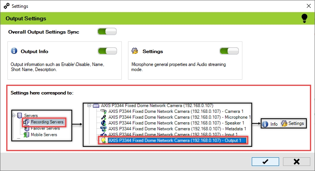315x171 pixels.
Task: Click the lightbulb hint icon in header
Action: (304, 18)
